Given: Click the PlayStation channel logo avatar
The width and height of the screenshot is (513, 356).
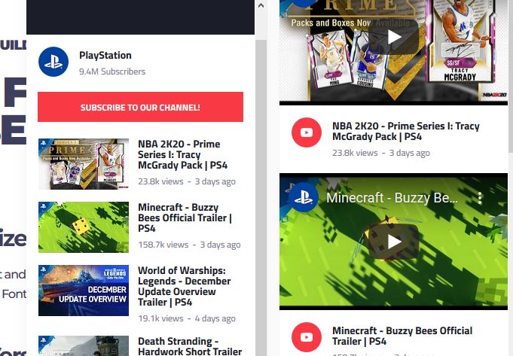Looking at the screenshot, I should [53, 62].
